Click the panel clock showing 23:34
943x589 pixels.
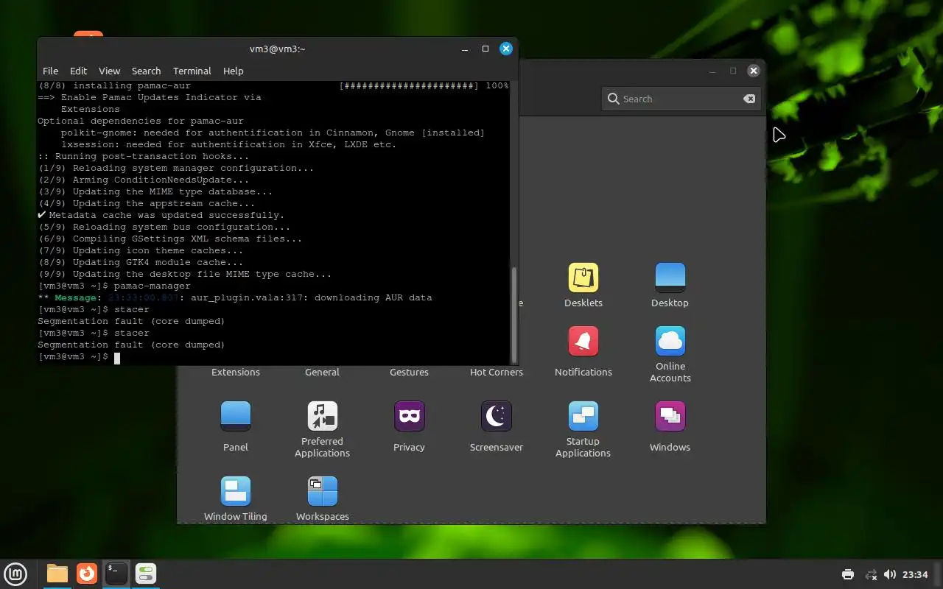(915, 574)
